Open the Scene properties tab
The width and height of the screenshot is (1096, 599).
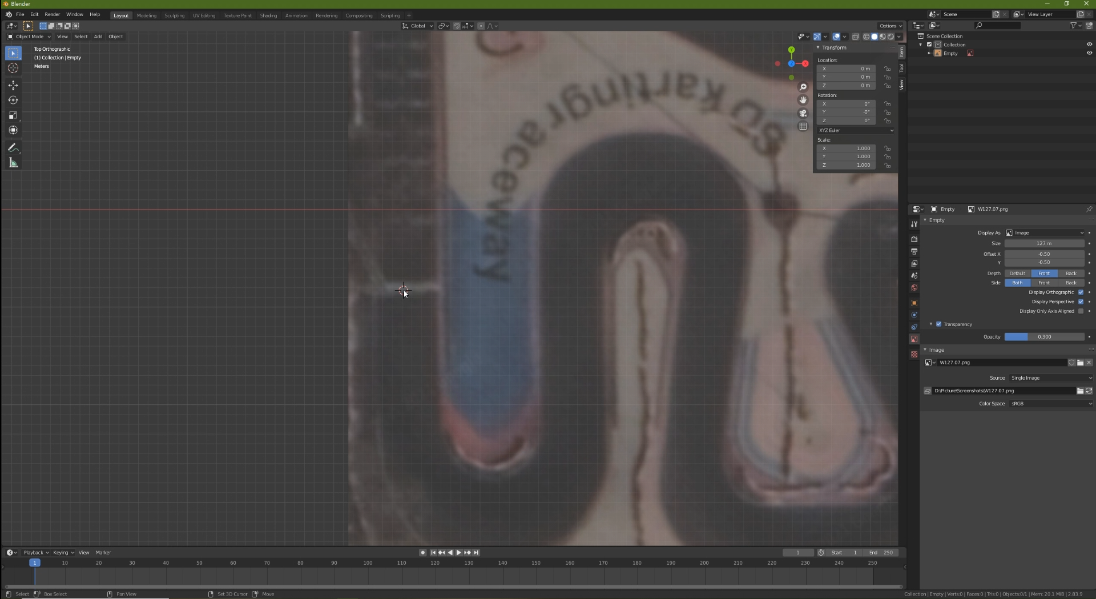[x=914, y=275]
